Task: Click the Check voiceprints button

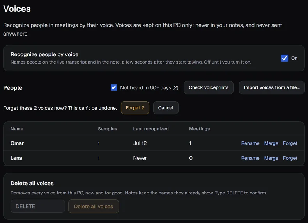Action: pyautogui.click(x=209, y=87)
